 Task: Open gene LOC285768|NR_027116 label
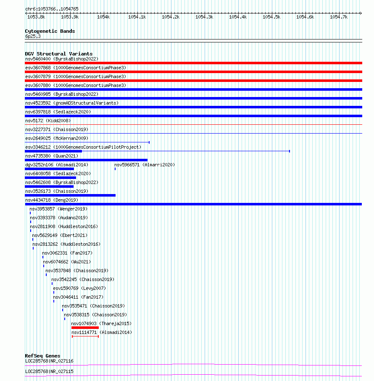pos(49,361)
